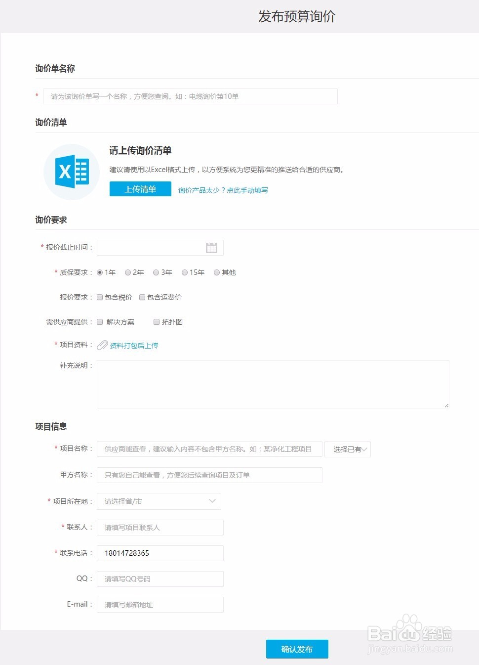
Task: Select the 2年 warranty radio button
Action: (x=128, y=272)
